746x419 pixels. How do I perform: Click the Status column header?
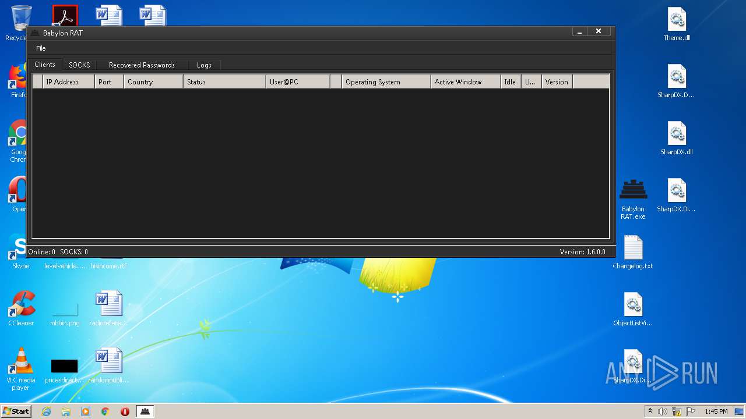coord(225,82)
